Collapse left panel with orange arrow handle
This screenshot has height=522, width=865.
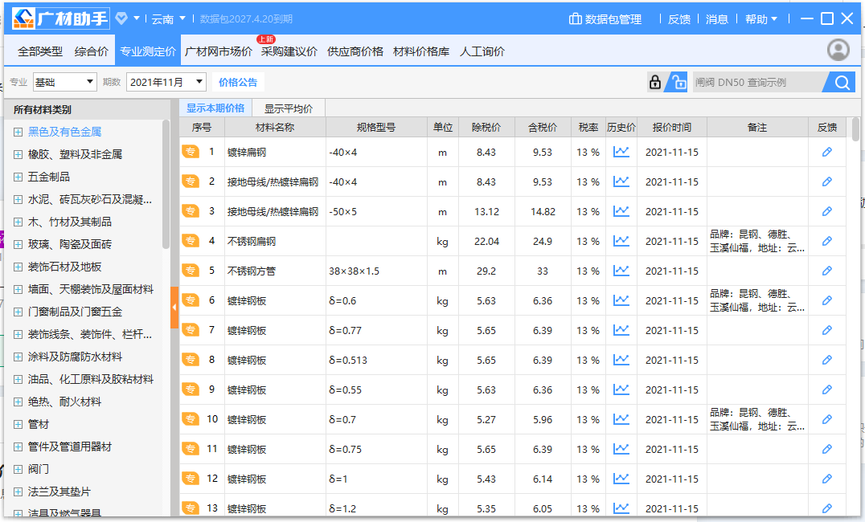coord(174,308)
